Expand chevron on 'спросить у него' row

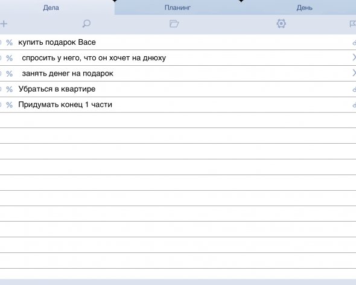(x=354, y=57)
